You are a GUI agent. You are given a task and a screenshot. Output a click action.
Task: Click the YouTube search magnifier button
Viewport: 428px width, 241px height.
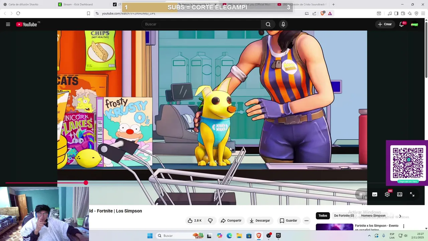click(x=268, y=24)
